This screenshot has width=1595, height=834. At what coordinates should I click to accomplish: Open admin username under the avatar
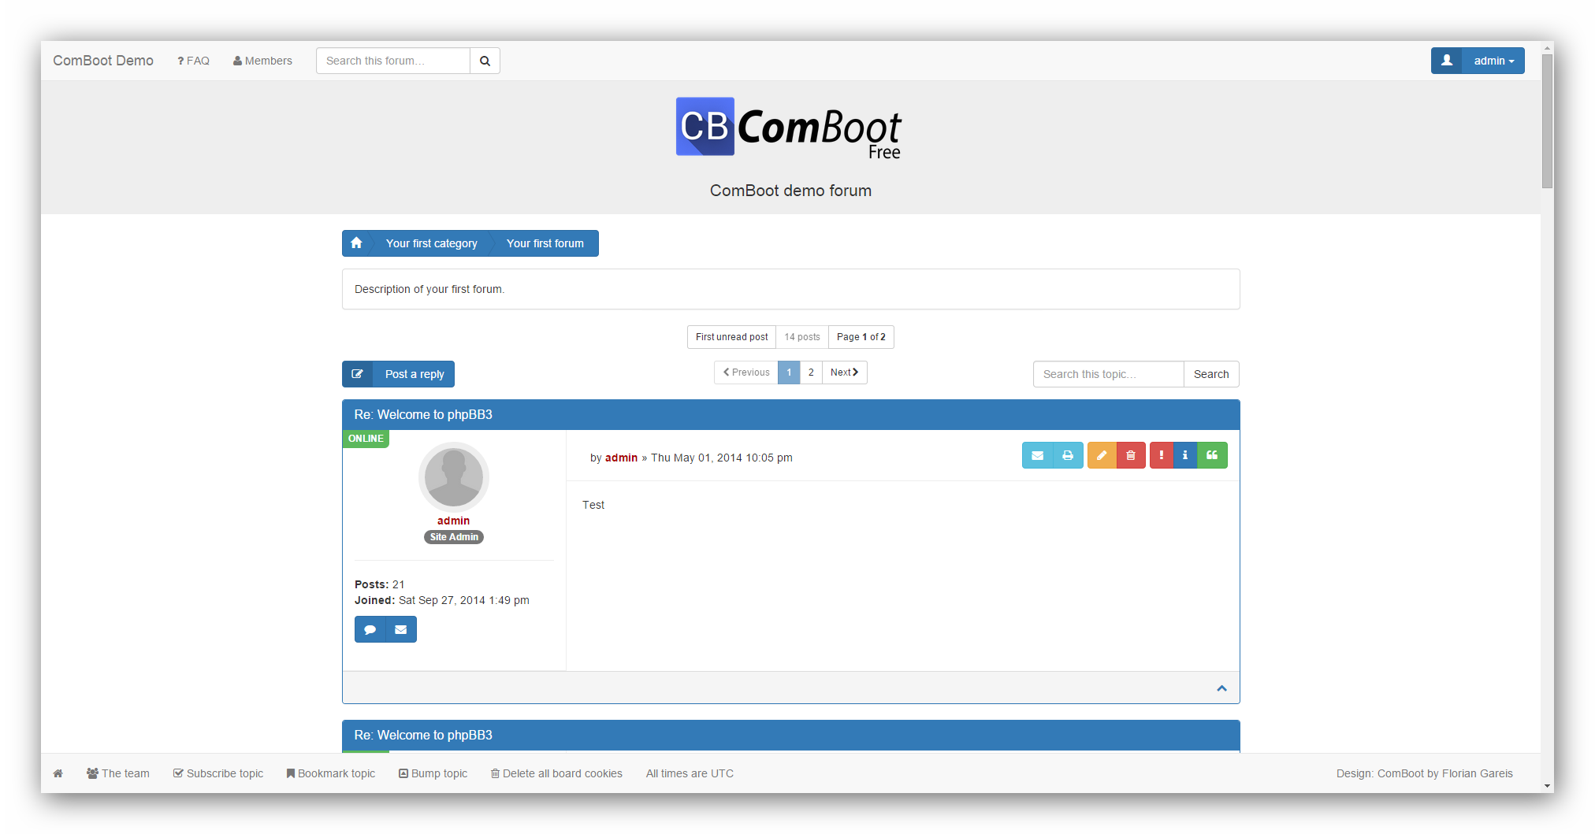[x=454, y=521]
